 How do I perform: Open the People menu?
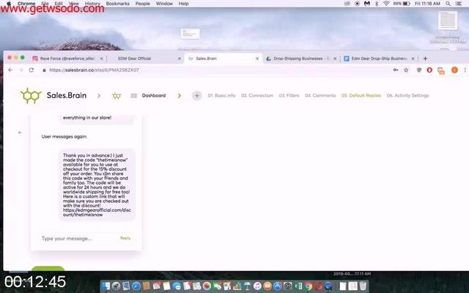pos(142,4)
